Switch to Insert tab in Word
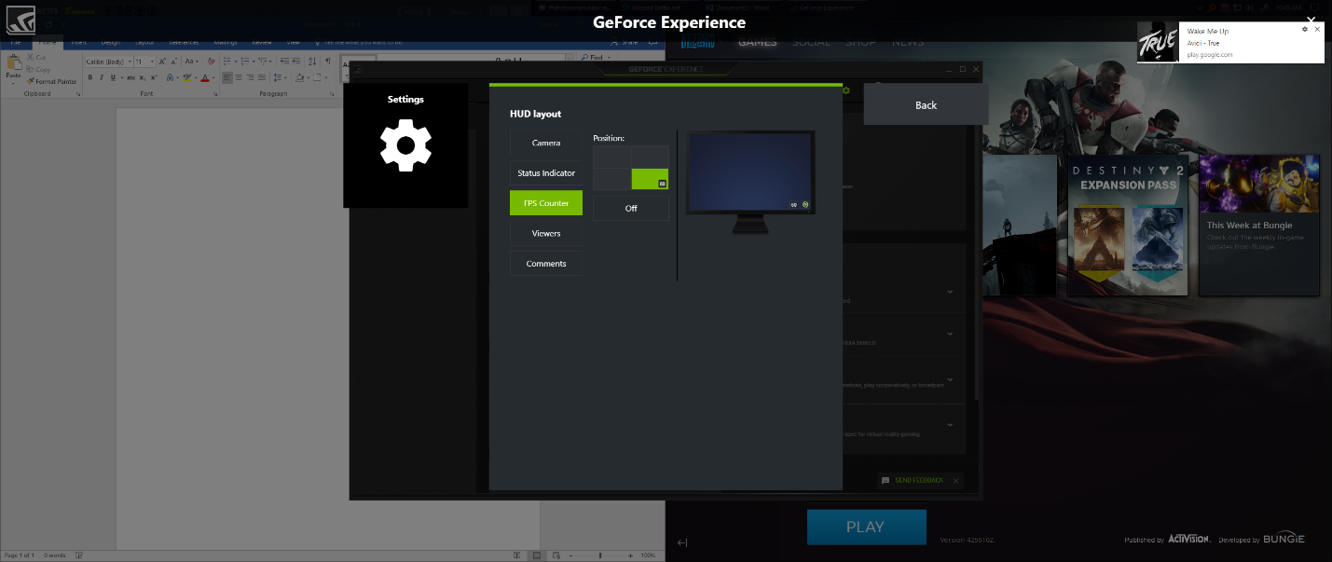1332x562 pixels. [79, 42]
